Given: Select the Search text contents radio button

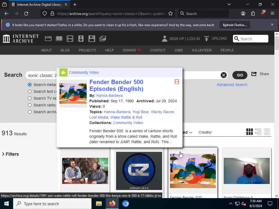Looking at the screenshot, I should [30, 91].
